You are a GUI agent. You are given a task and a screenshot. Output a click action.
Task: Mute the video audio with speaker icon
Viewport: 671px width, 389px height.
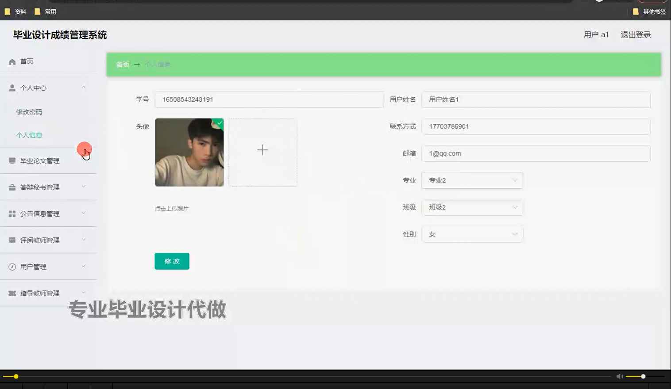[619, 376]
